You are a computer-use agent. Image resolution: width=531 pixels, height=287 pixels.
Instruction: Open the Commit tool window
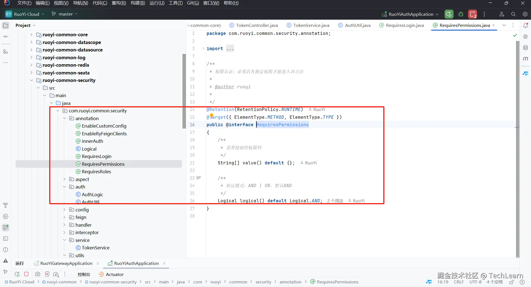click(6, 37)
